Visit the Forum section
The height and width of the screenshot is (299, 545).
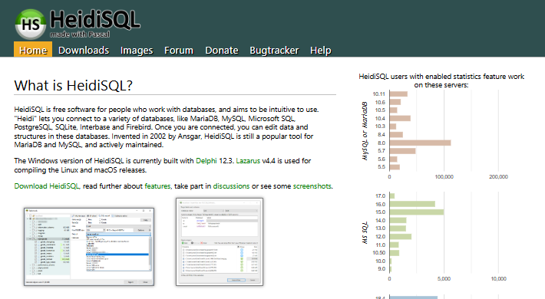click(179, 51)
